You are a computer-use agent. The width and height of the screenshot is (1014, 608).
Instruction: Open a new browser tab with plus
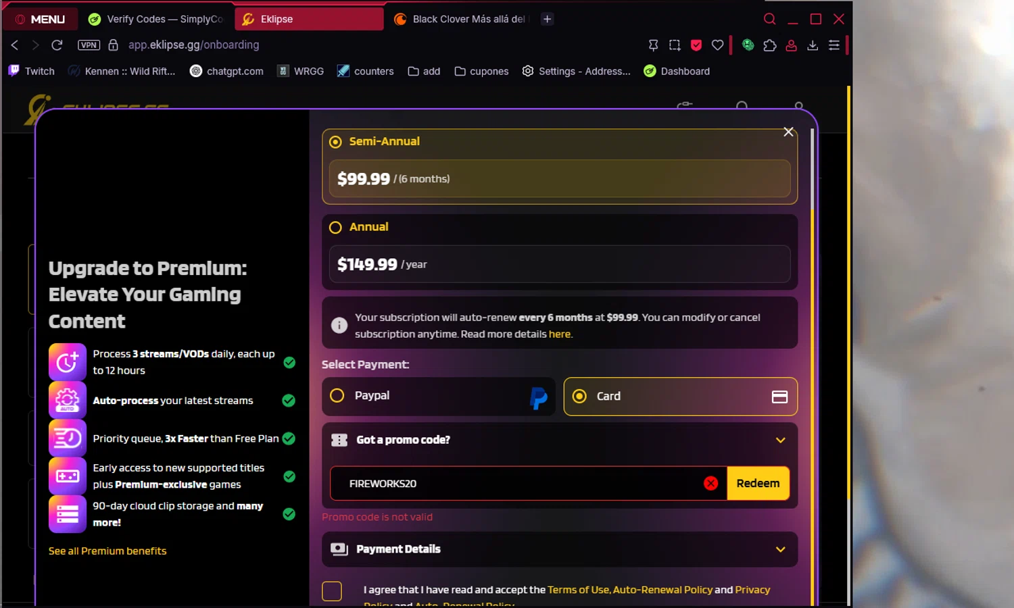548,19
